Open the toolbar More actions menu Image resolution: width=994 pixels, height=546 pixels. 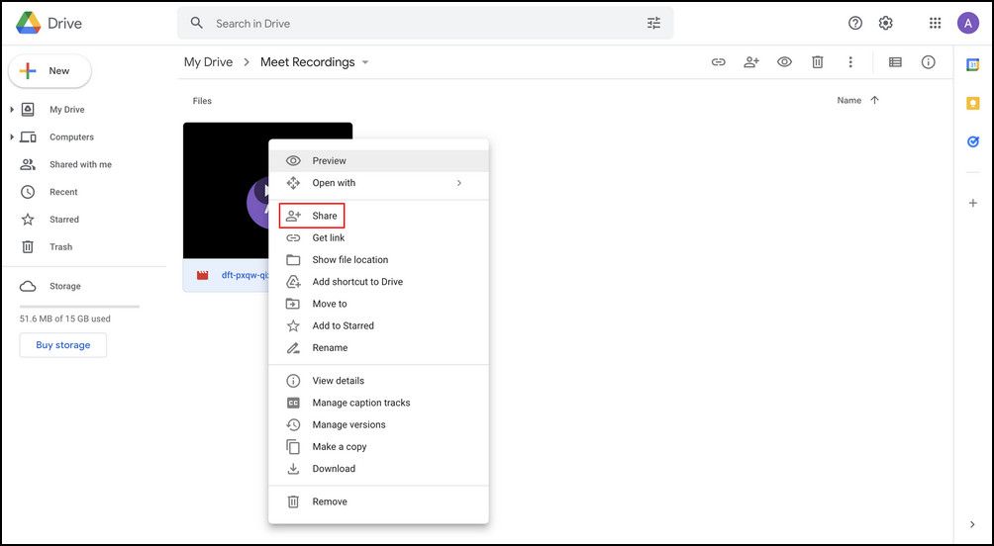click(x=850, y=62)
